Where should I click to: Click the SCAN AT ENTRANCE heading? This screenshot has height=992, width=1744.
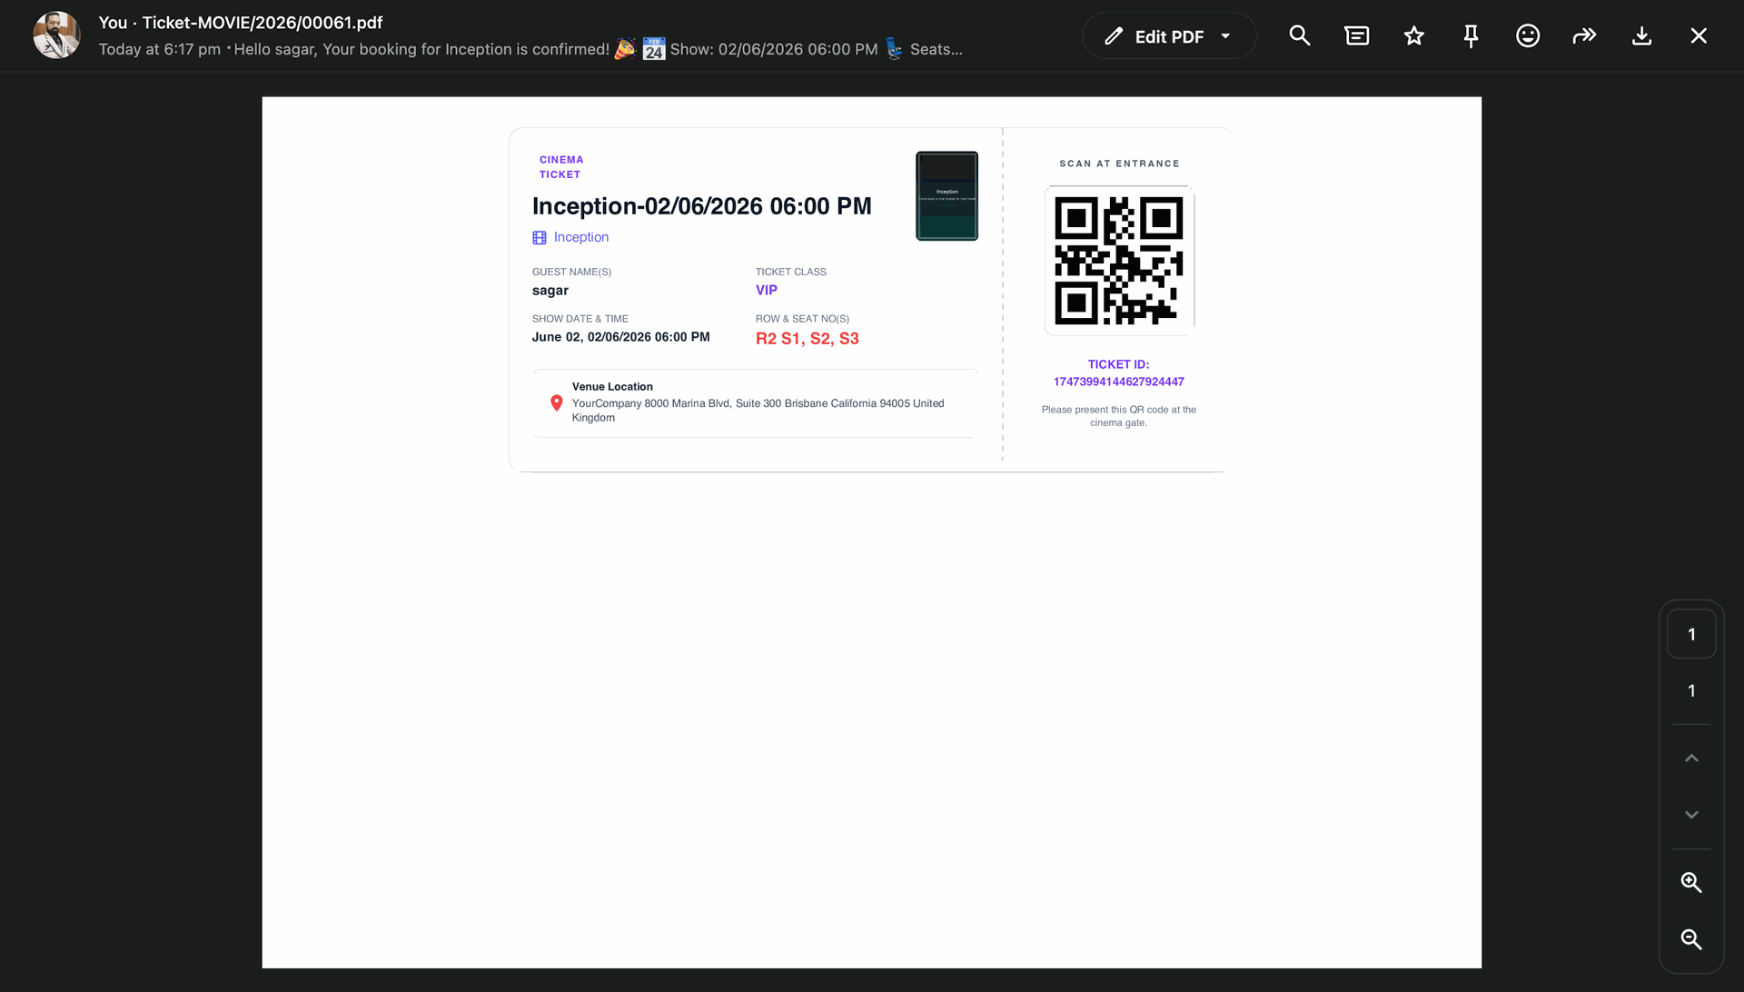coord(1120,164)
